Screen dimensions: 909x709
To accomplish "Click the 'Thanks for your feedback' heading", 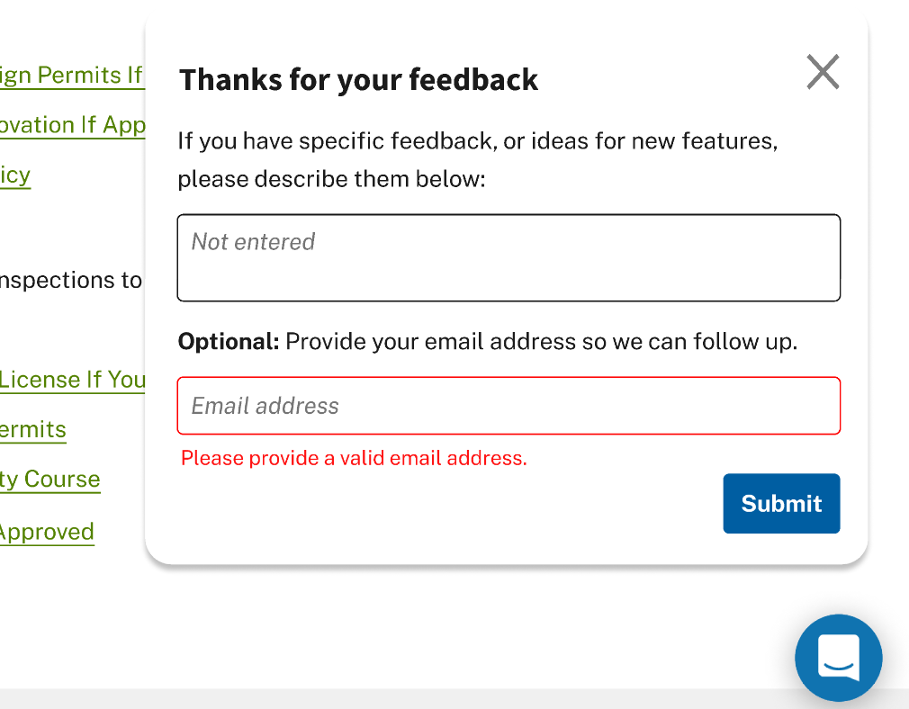I will [x=358, y=79].
